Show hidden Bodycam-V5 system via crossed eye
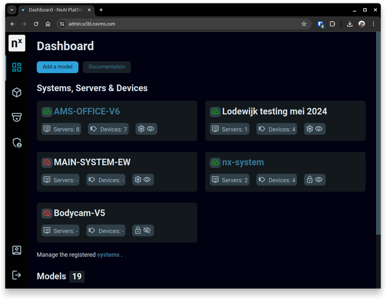386x299 pixels. 147,230
